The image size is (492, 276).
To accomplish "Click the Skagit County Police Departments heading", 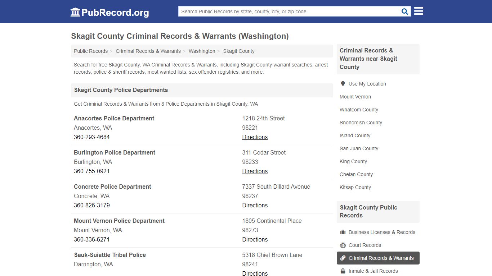I will (x=121, y=90).
